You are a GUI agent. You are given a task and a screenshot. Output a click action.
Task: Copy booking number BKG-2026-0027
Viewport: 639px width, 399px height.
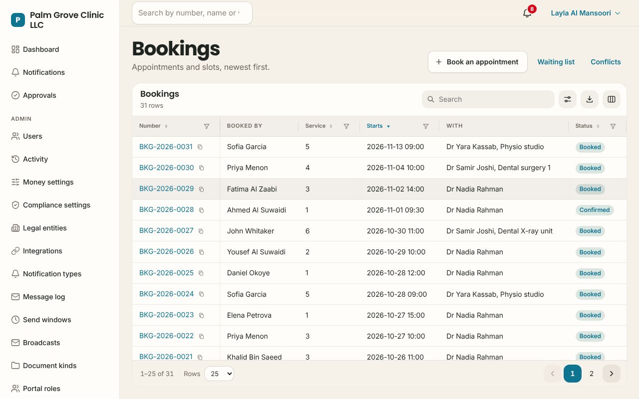pos(201,231)
